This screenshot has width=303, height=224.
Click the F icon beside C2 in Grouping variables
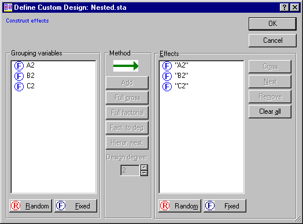click(19, 87)
